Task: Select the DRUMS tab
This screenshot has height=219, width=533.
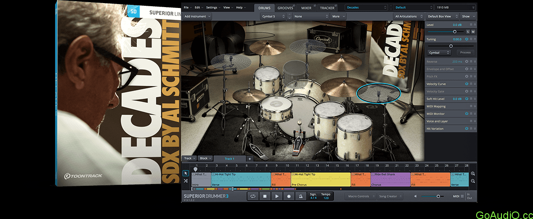Action: click(x=264, y=8)
